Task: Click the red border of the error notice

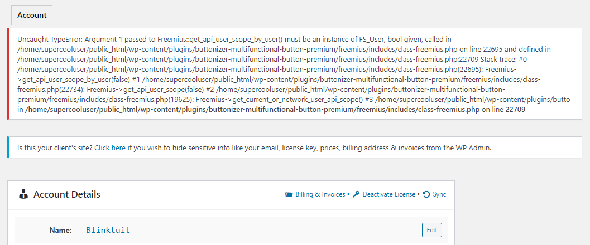Action: point(8,73)
